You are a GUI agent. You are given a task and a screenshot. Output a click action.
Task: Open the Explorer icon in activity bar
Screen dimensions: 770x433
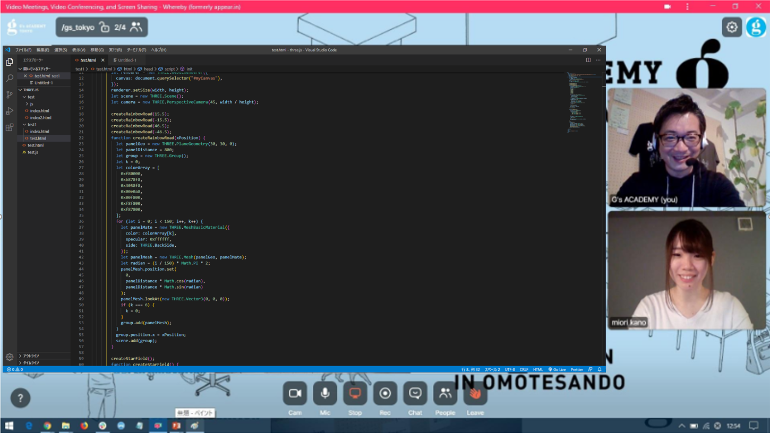10,62
